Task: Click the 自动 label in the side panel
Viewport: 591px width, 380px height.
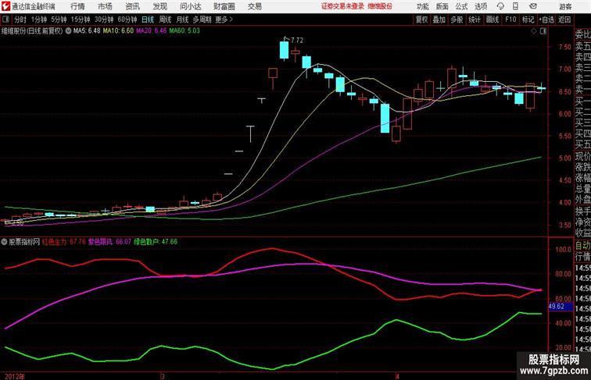Action: click(x=582, y=246)
